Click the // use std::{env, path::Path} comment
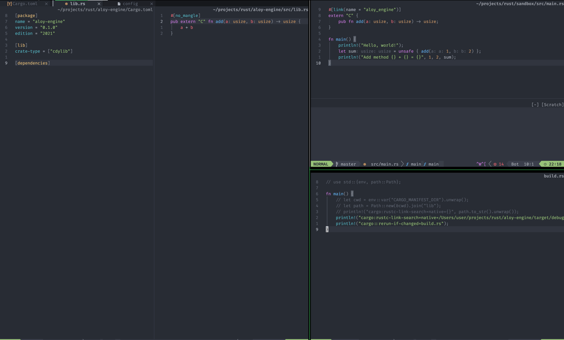Viewport: 564px width, 340px height. 363,182
